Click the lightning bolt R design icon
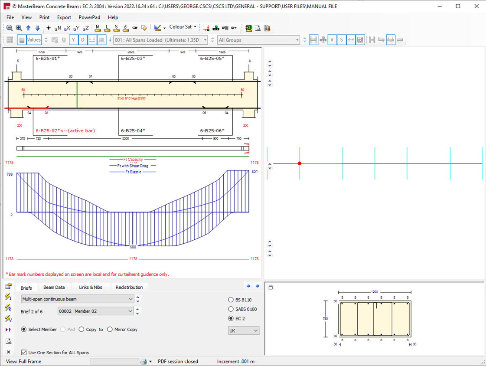 coord(8,307)
